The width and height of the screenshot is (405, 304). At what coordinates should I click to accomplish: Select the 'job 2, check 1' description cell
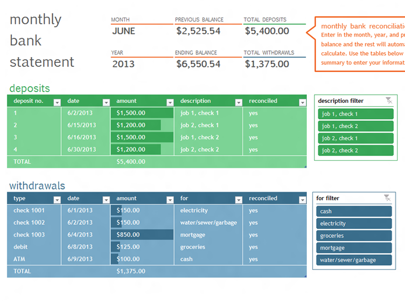(x=209, y=125)
